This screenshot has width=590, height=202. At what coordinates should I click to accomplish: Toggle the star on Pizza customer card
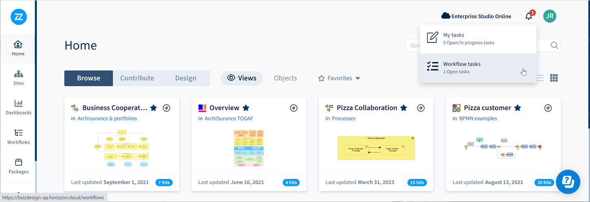(517, 108)
